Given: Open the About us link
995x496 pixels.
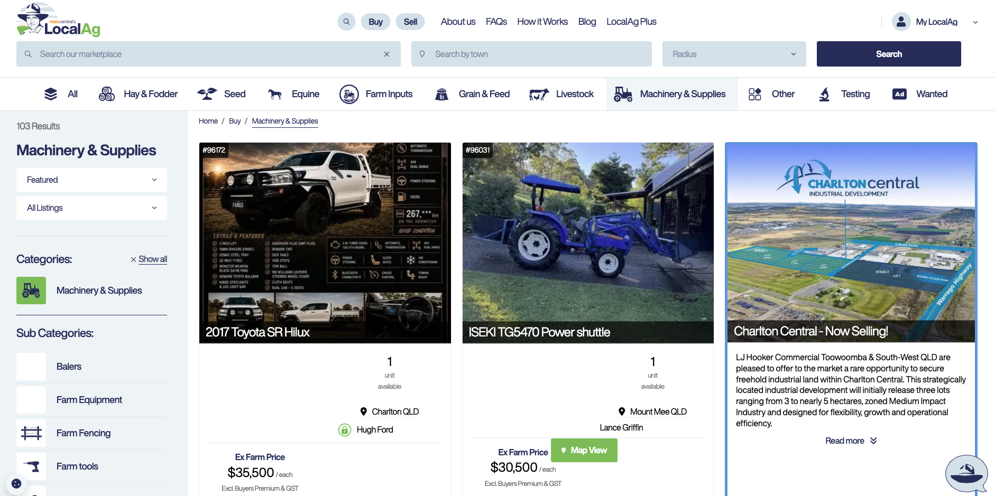Looking at the screenshot, I should pos(458,22).
